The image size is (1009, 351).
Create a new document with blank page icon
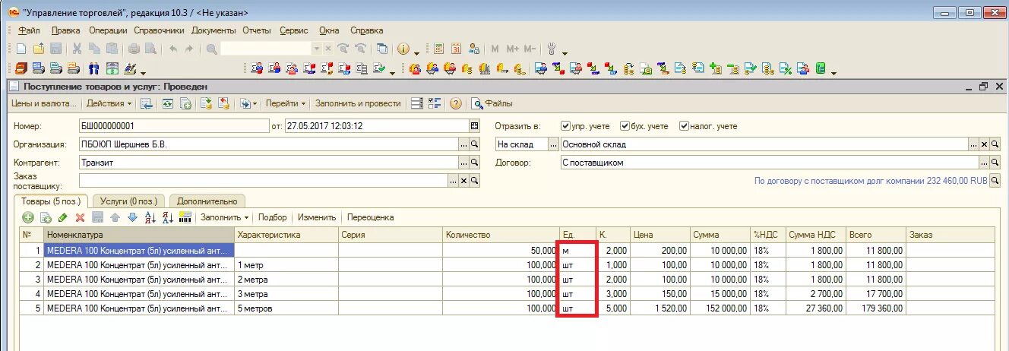coord(22,49)
